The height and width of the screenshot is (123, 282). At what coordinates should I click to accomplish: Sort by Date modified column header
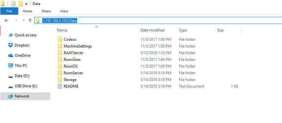coord(152,30)
